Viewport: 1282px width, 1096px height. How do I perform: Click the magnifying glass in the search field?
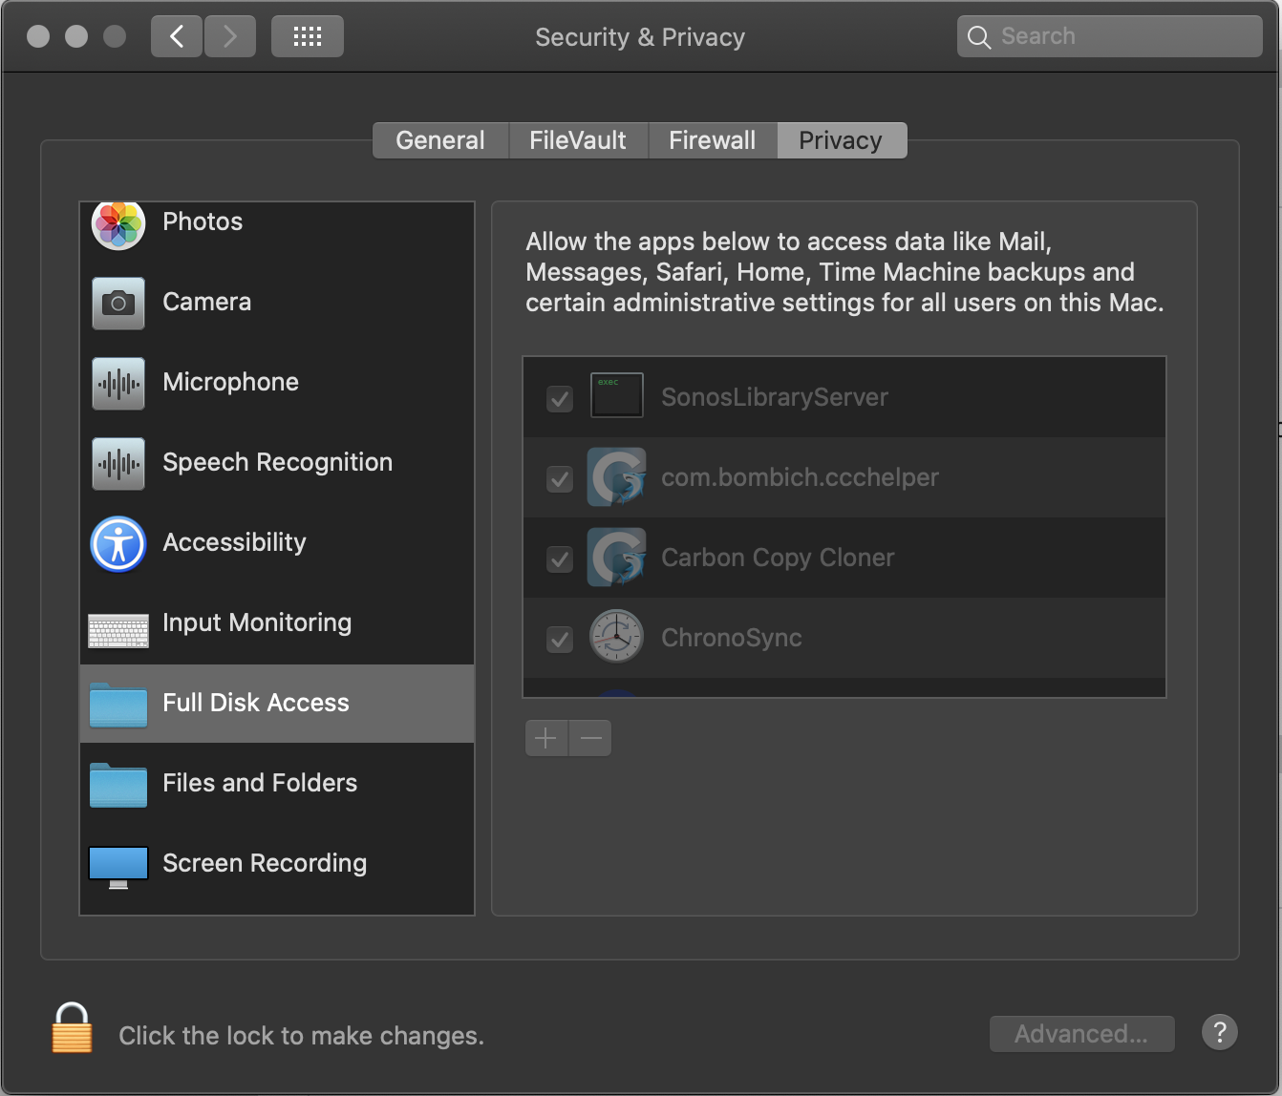(x=979, y=37)
